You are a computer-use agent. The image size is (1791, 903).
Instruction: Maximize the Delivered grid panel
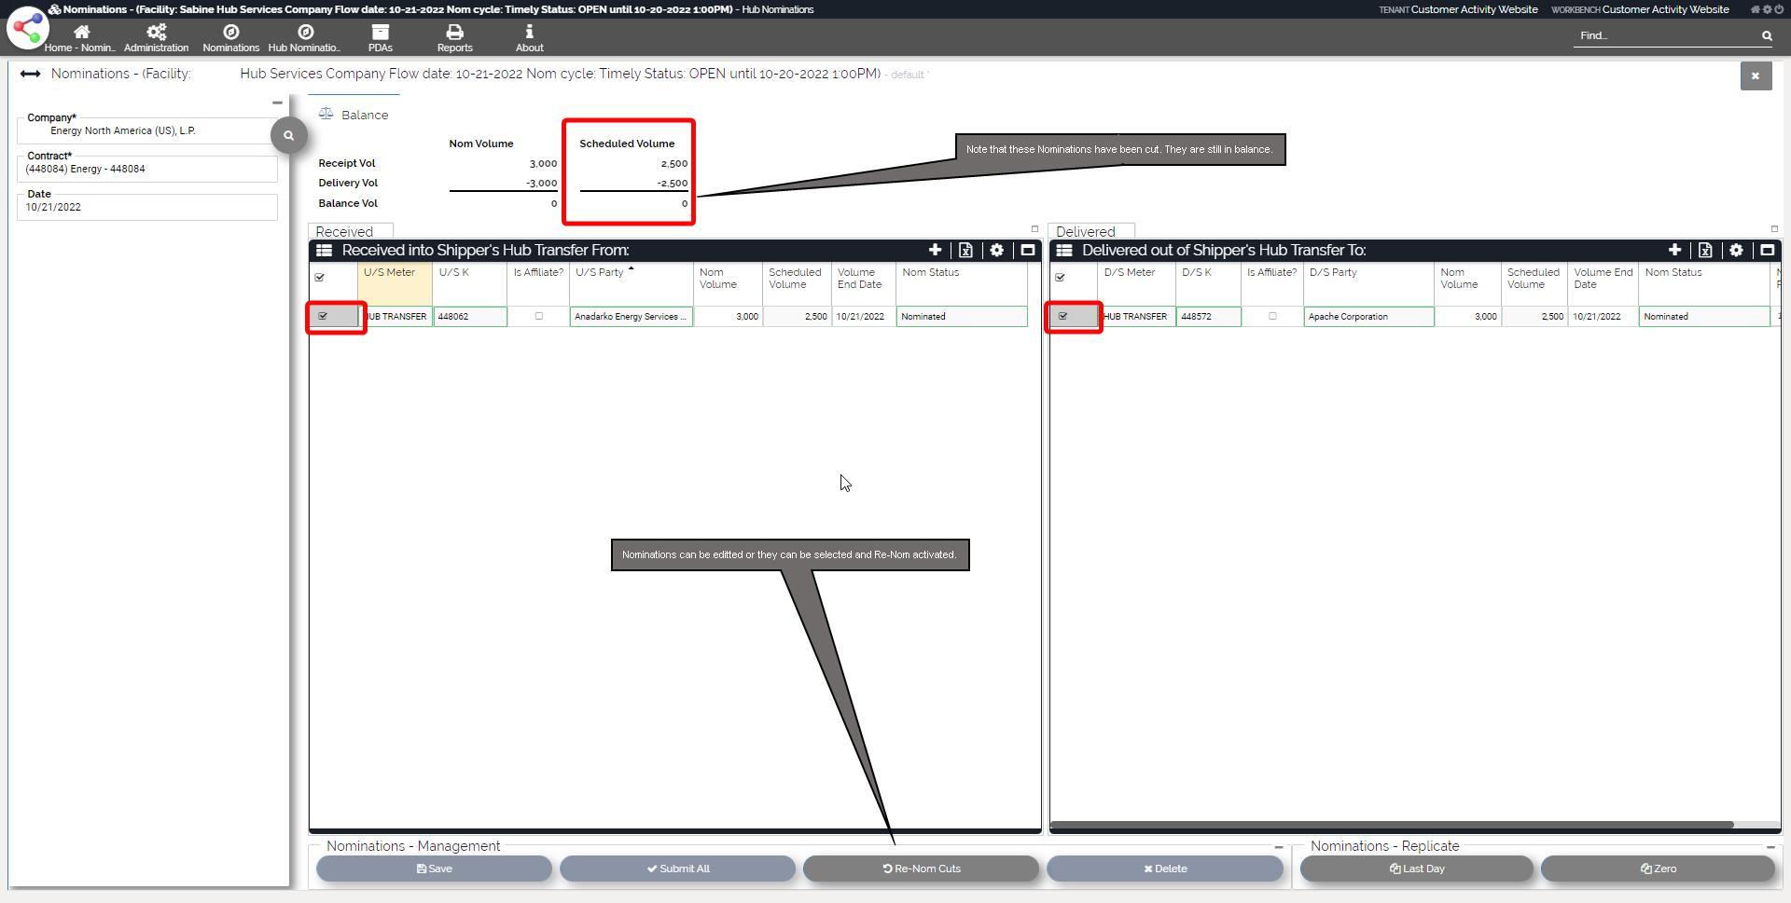click(x=1767, y=251)
